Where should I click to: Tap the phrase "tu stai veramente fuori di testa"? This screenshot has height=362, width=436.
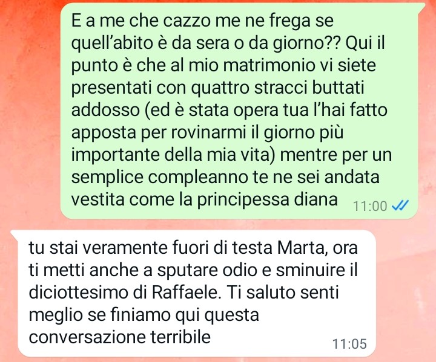pyautogui.click(x=150, y=248)
